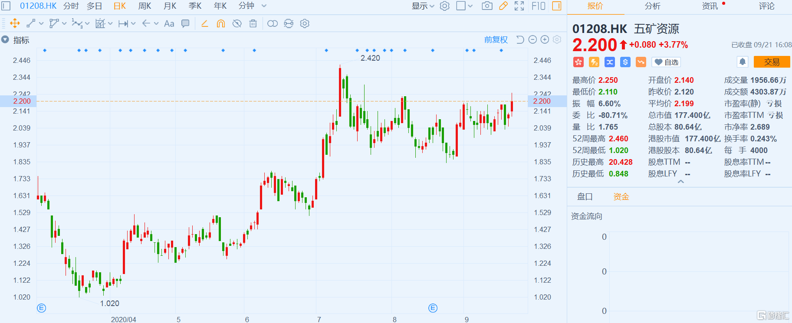Open the 显示 display dropdown

(423, 6)
